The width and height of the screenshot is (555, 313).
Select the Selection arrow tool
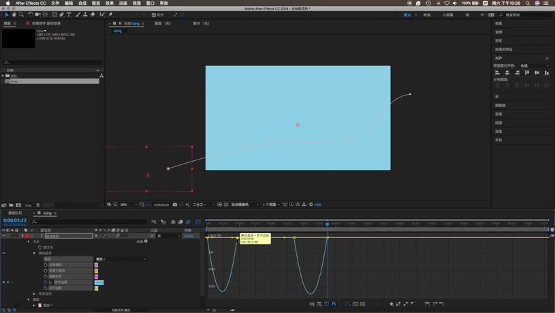[x=7, y=14]
